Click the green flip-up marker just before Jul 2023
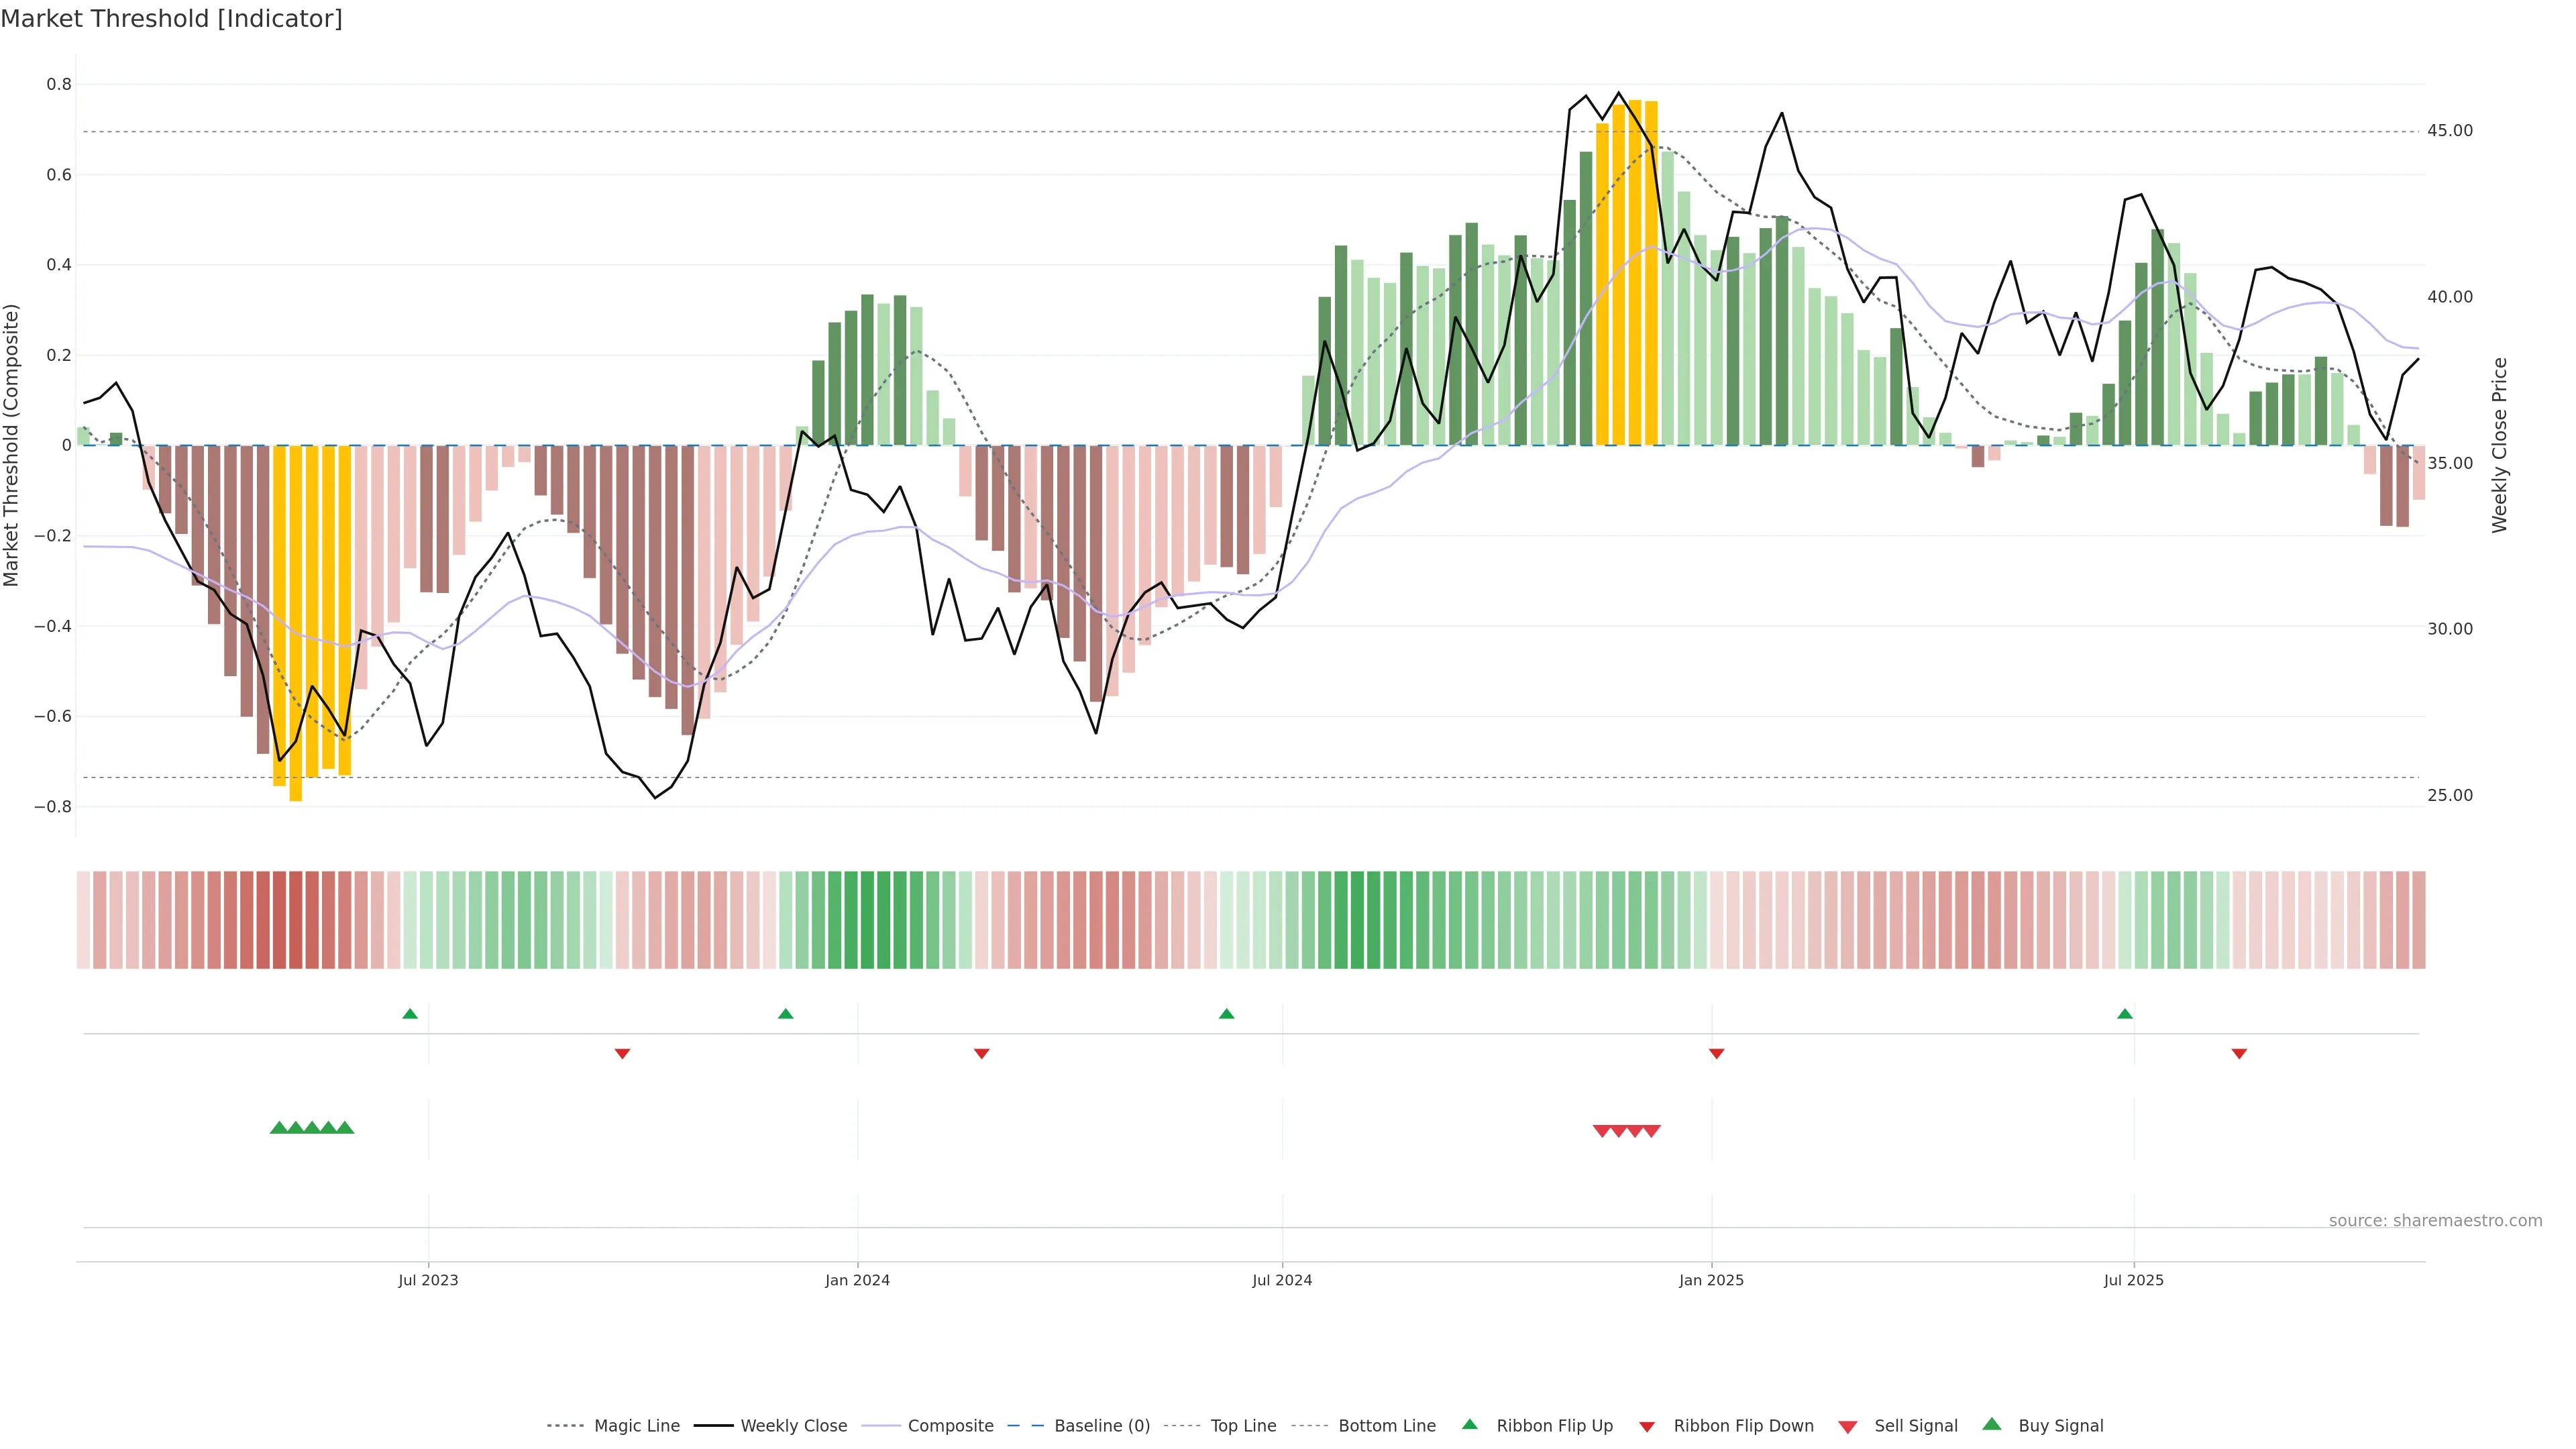 click(410, 1014)
